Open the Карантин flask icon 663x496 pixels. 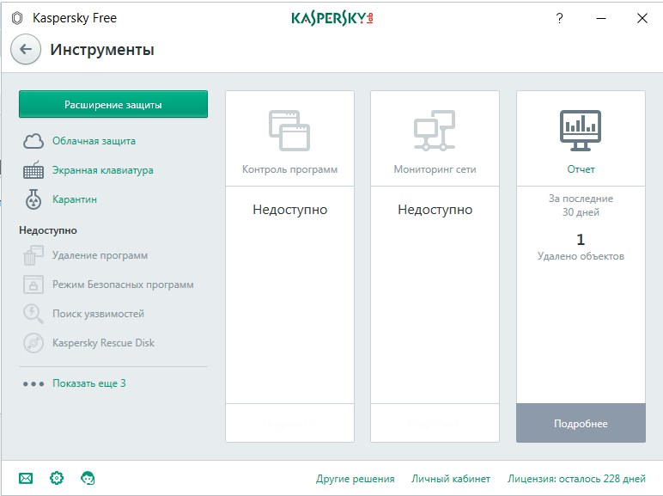point(33,199)
